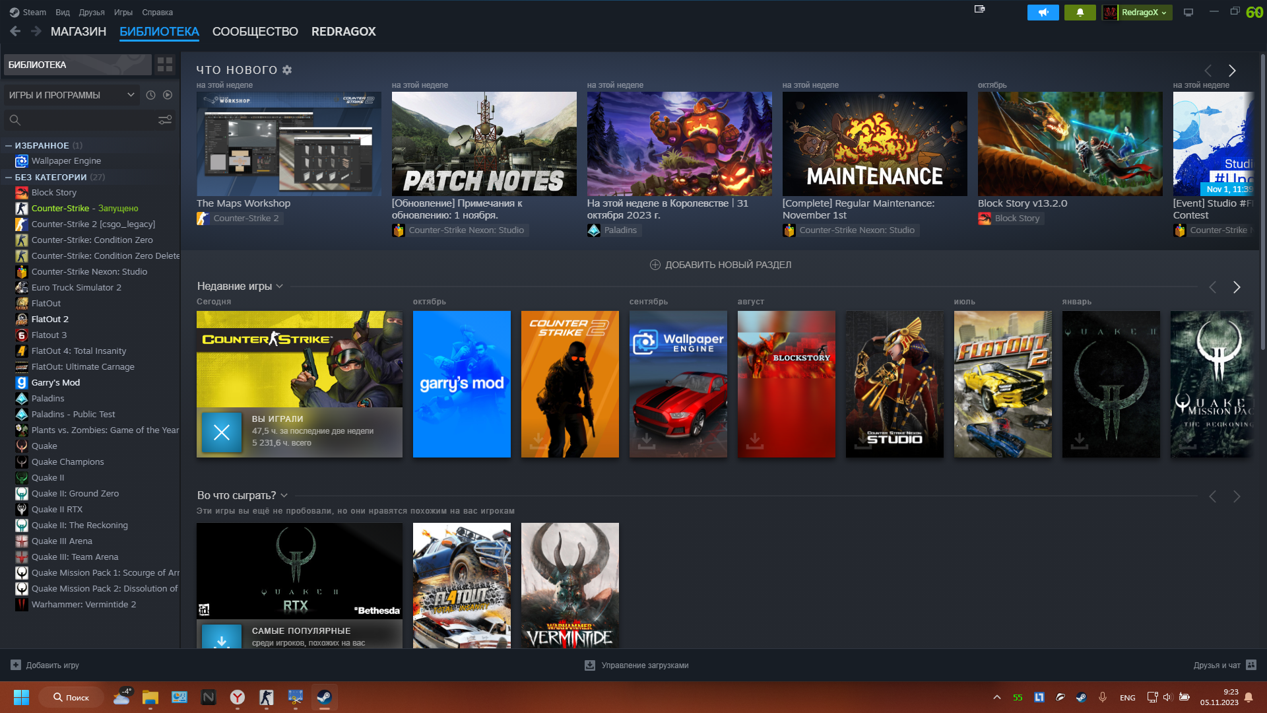Viewport: 1267px width, 713px height.
Task: Open advanced filter options in library search
Action: tap(165, 120)
